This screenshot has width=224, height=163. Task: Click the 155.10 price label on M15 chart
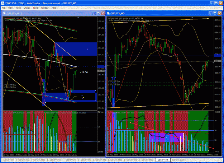[x=101, y=21]
